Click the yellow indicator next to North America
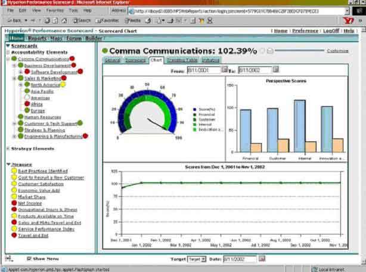 63,85
